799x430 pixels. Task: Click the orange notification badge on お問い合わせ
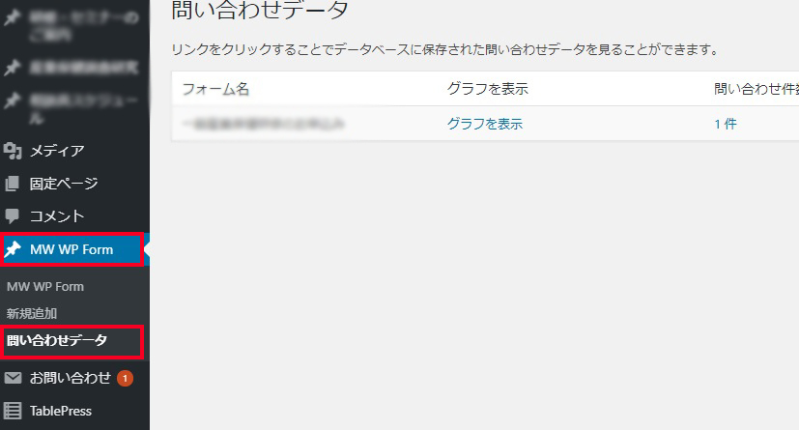click(x=125, y=379)
